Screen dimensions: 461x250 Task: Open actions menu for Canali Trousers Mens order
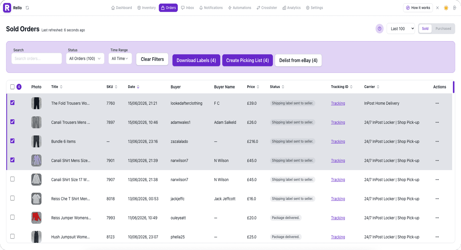coord(437,122)
